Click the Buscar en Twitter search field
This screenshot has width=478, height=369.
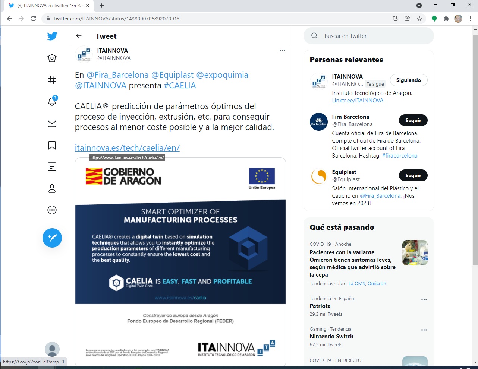(x=369, y=36)
